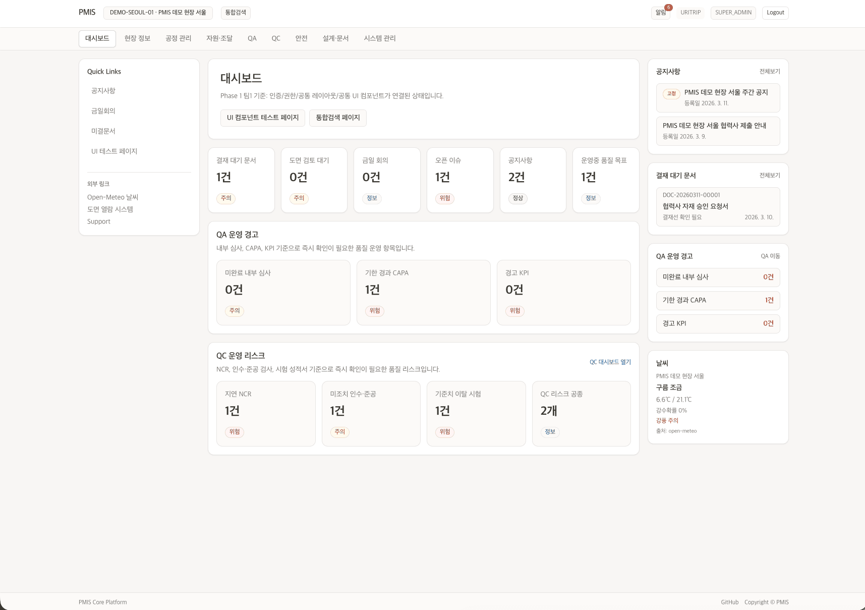
Task: Click the Logout button
Action: [x=775, y=12]
